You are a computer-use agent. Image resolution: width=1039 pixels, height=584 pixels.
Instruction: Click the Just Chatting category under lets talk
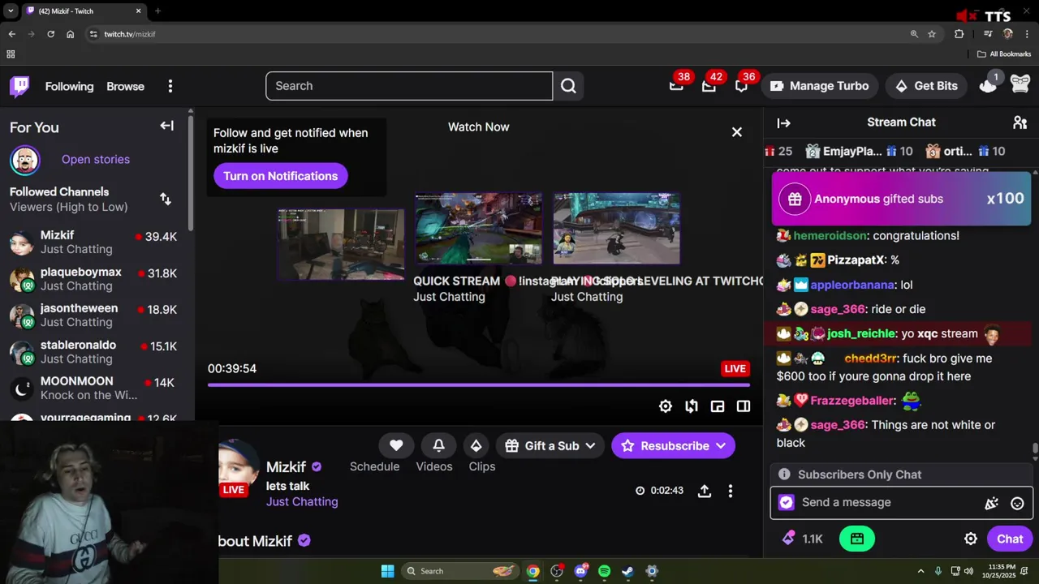click(302, 501)
